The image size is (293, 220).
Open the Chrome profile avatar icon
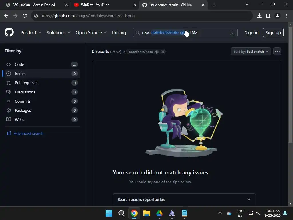(x=278, y=16)
